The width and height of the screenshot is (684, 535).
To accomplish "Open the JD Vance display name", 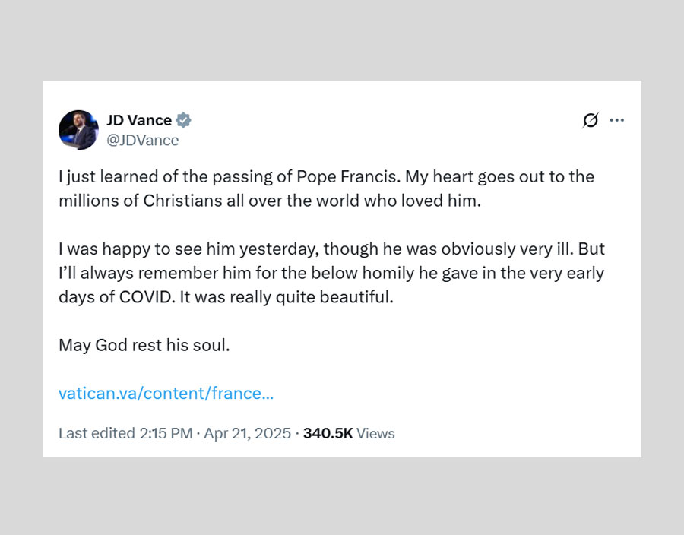I will [x=138, y=120].
